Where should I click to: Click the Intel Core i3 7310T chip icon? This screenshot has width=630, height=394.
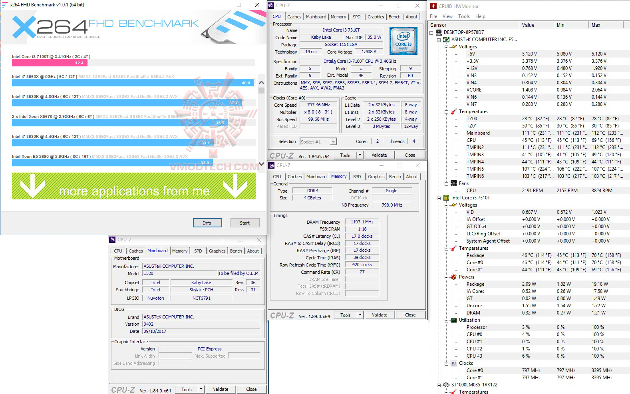coord(446,198)
